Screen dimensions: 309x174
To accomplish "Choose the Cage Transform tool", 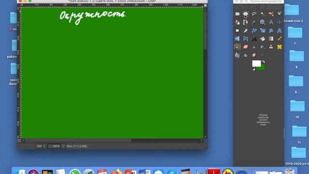I will [x=246, y=39].
